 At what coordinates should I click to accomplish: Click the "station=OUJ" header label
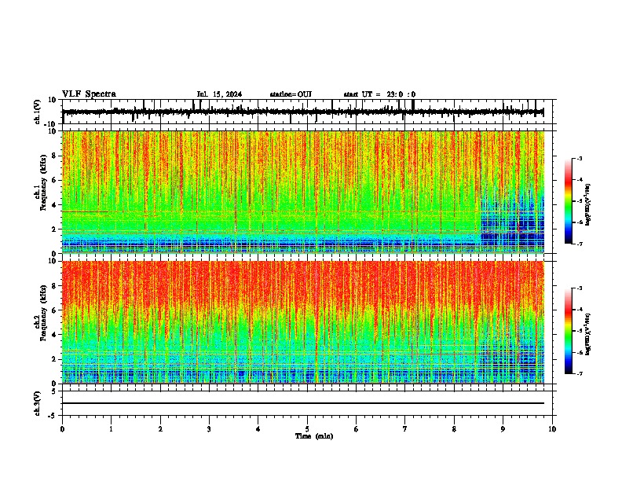pos(291,94)
